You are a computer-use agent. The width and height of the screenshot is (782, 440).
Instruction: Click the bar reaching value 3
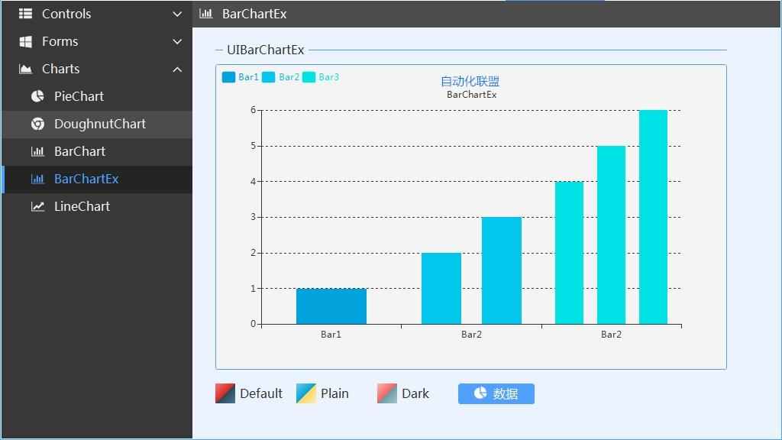(x=501, y=270)
